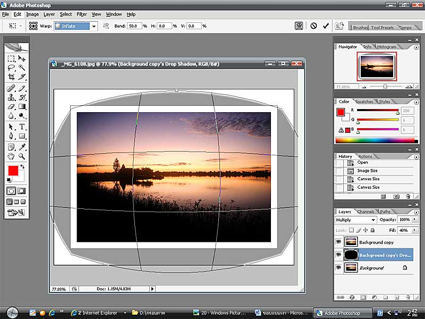Open the layer Fill slider arrow
This screenshot has height=319, width=425.
(414, 230)
